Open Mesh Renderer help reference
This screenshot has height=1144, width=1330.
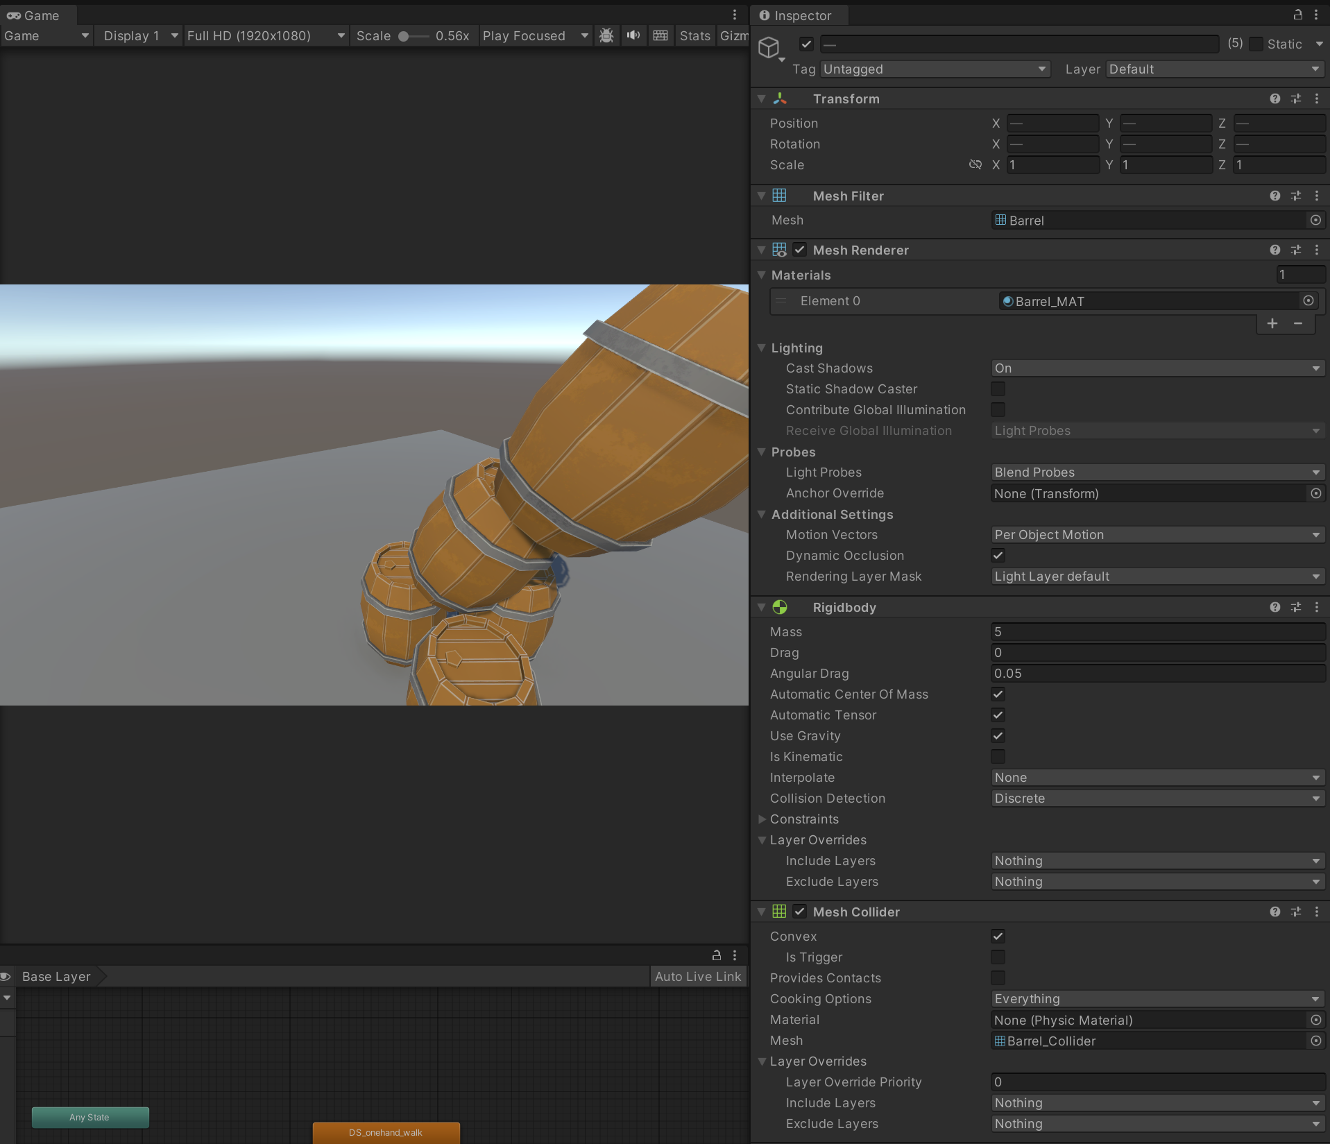1275,250
